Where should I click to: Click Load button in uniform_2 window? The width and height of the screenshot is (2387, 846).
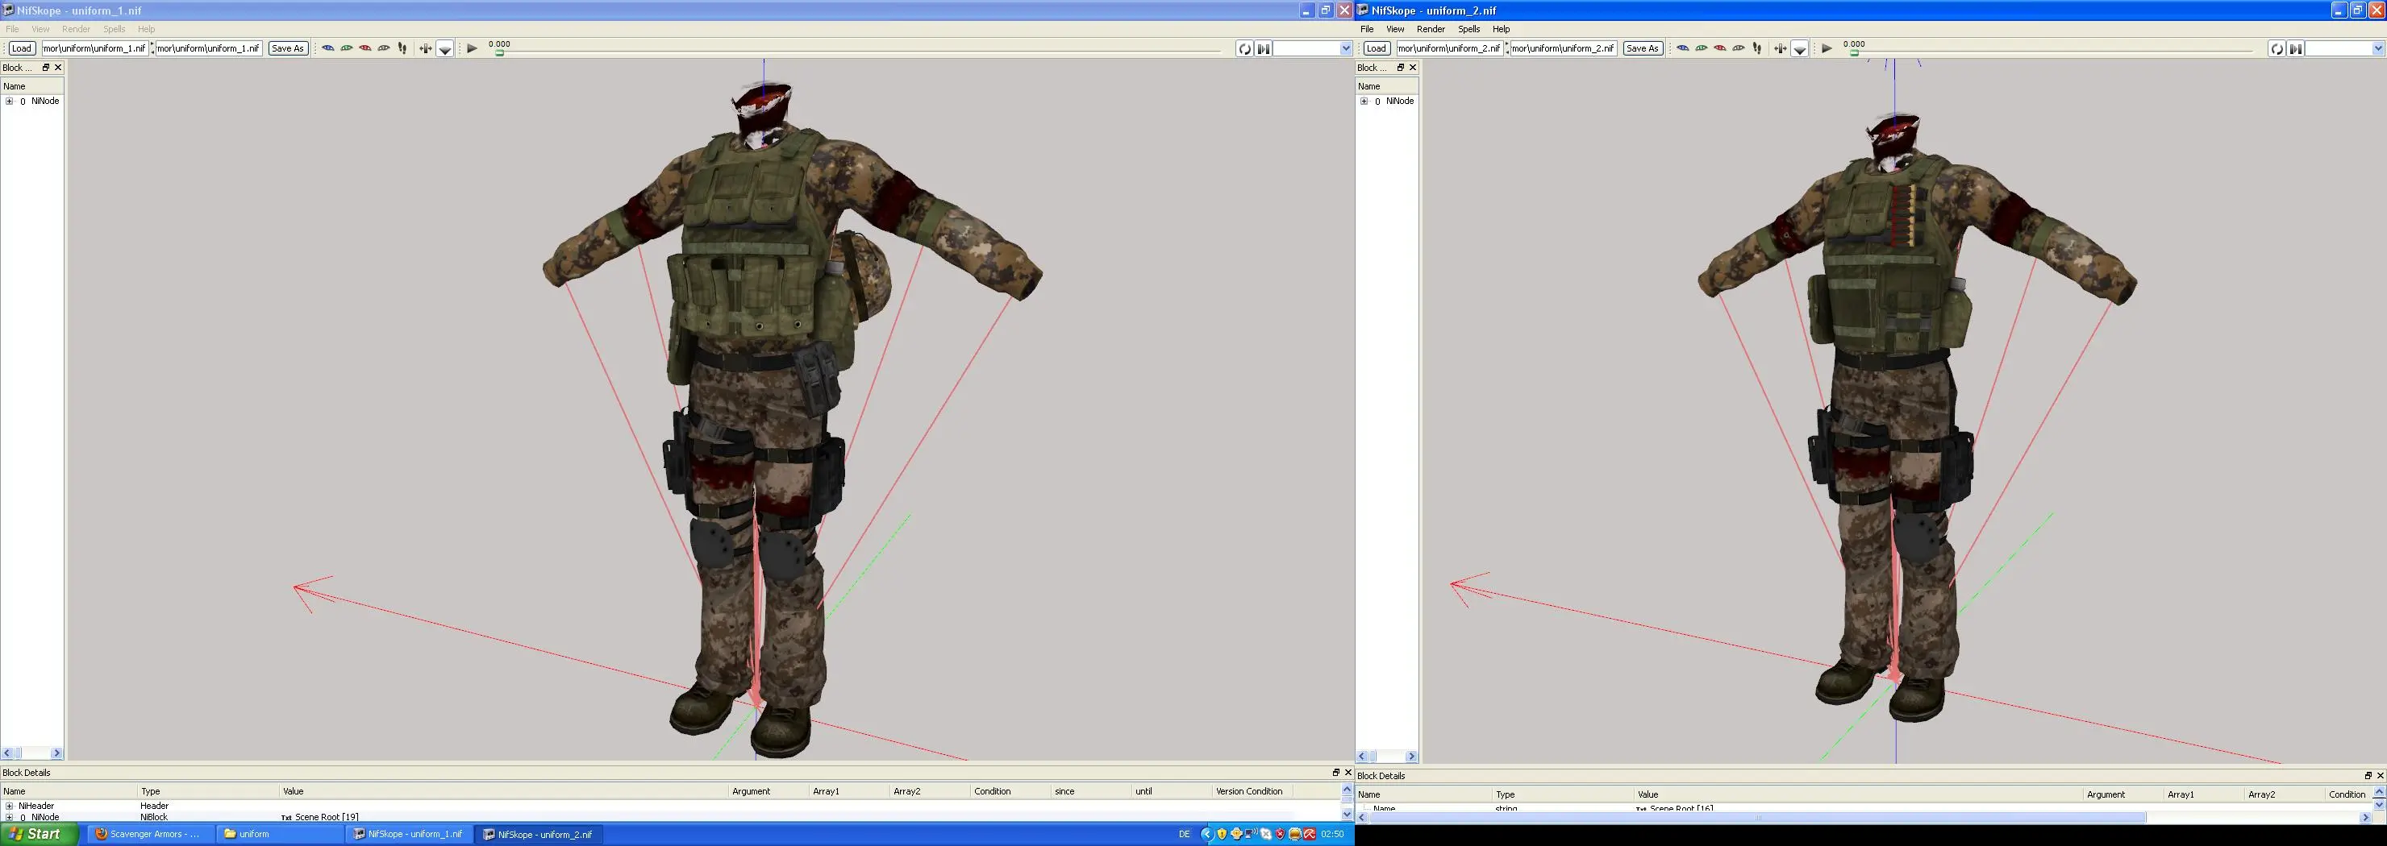point(1376,48)
